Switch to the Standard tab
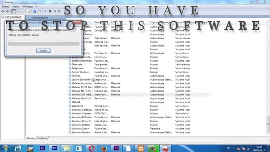The image size is (270, 152). pyautogui.click(x=42, y=138)
